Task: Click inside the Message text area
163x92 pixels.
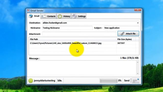Action: [82, 68]
